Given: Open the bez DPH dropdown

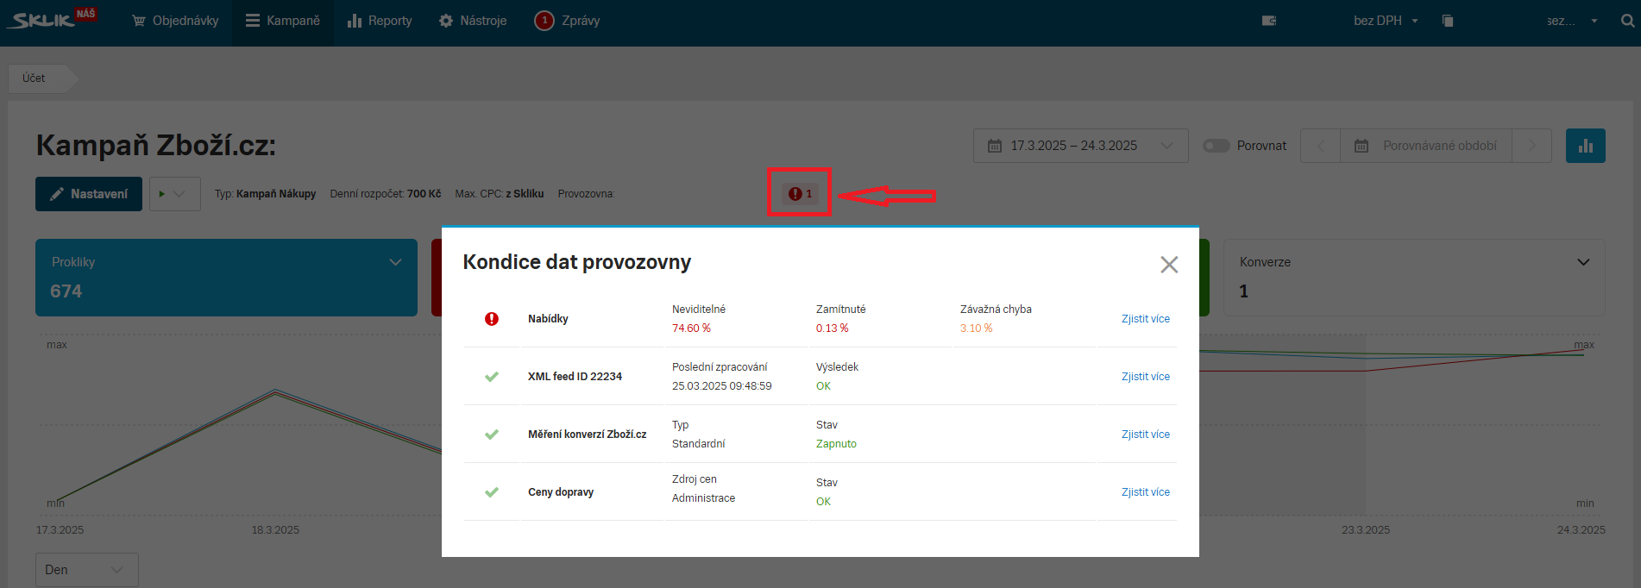Looking at the screenshot, I should pos(1386,21).
